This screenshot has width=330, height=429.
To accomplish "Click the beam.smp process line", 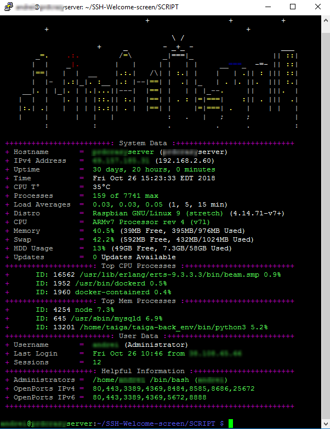I will pyautogui.click(x=158, y=274).
